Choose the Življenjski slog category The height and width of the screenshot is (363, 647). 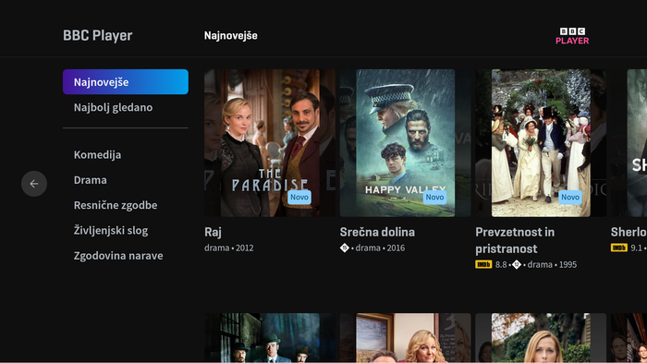coord(111,230)
